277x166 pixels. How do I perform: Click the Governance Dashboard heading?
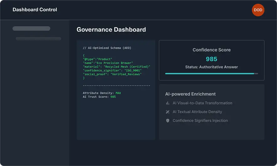click(111, 30)
